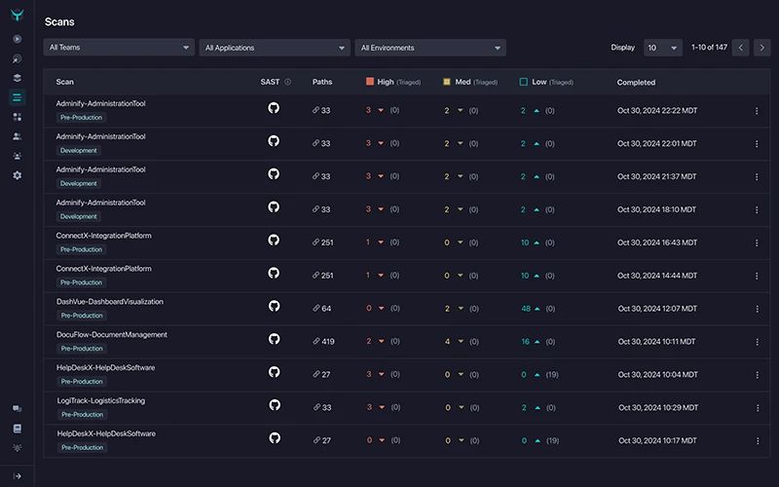Viewport: 779px width, 487px height.
Task: Go to the previous page of scans
Action: point(741,48)
